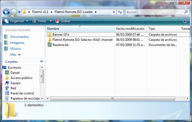Open the Vistas menu button
Image resolution: width=192 pixels, height=122 pixels.
(x=39, y=21)
